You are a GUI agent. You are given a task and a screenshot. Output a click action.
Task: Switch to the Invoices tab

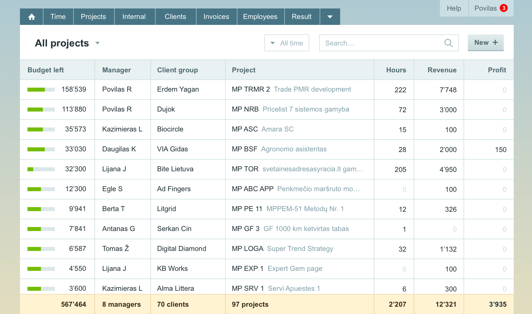216,17
